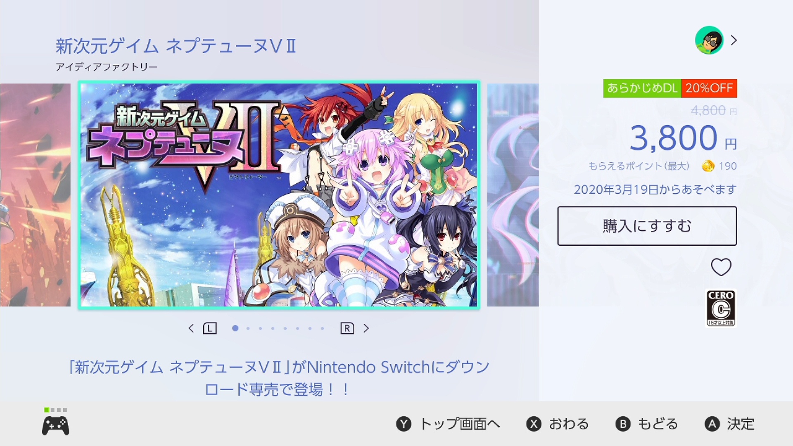This screenshot has height=446, width=793.
Task: Select the second carousel page dot
Action: (248, 328)
